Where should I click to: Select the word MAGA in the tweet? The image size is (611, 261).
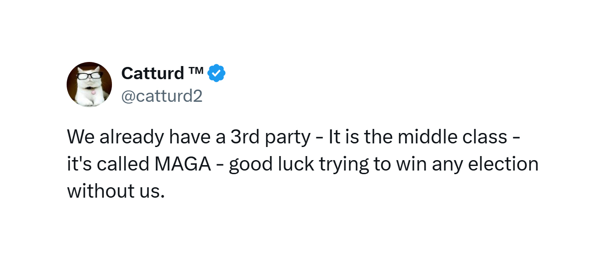click(183, 164)
